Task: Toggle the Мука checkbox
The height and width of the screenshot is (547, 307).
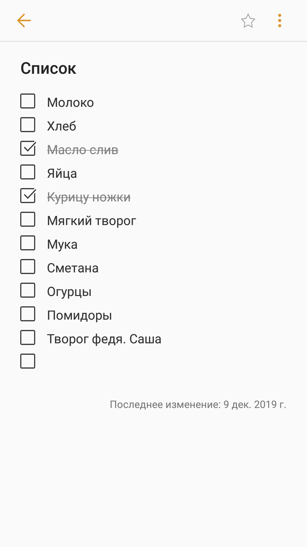Action: [x=28, y=243]
